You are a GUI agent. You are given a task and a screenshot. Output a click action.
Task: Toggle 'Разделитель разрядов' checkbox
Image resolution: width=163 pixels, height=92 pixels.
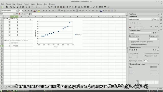[x=130, y=44]
